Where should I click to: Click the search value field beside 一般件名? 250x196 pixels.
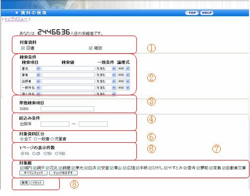[68, 88]
